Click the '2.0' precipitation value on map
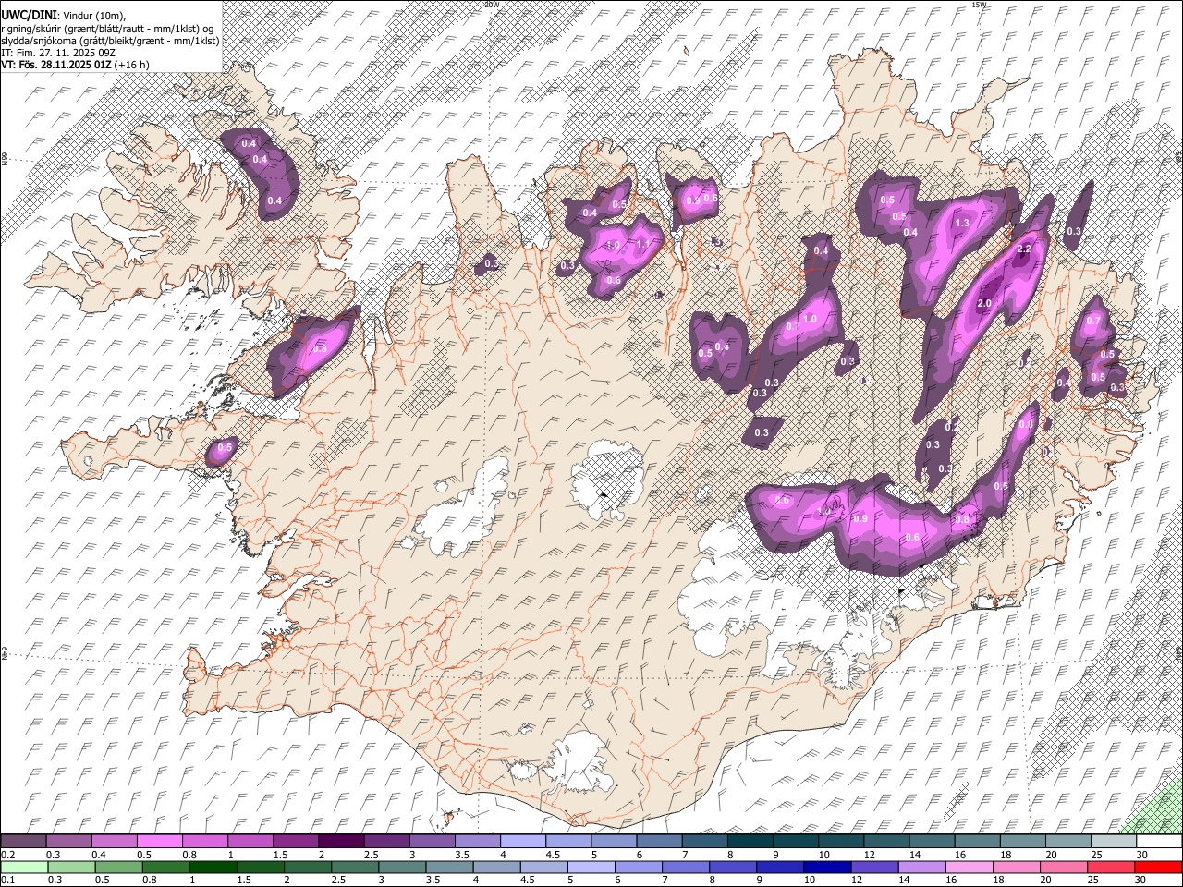The width and height of the screenshot is (1183, 887). pyautogui.click(x=983, y=303)
